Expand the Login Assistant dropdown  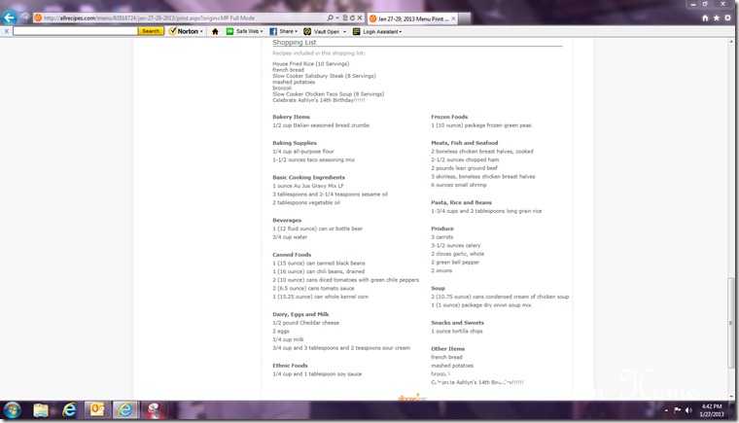[401, 31]
